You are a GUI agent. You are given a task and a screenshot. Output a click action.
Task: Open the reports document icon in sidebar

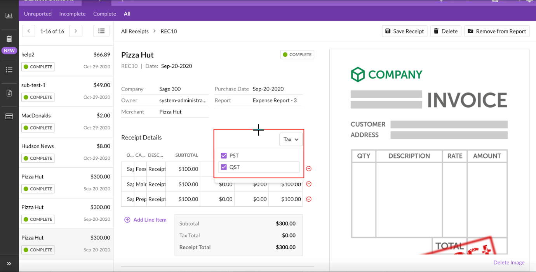click(x=9, y=93)
